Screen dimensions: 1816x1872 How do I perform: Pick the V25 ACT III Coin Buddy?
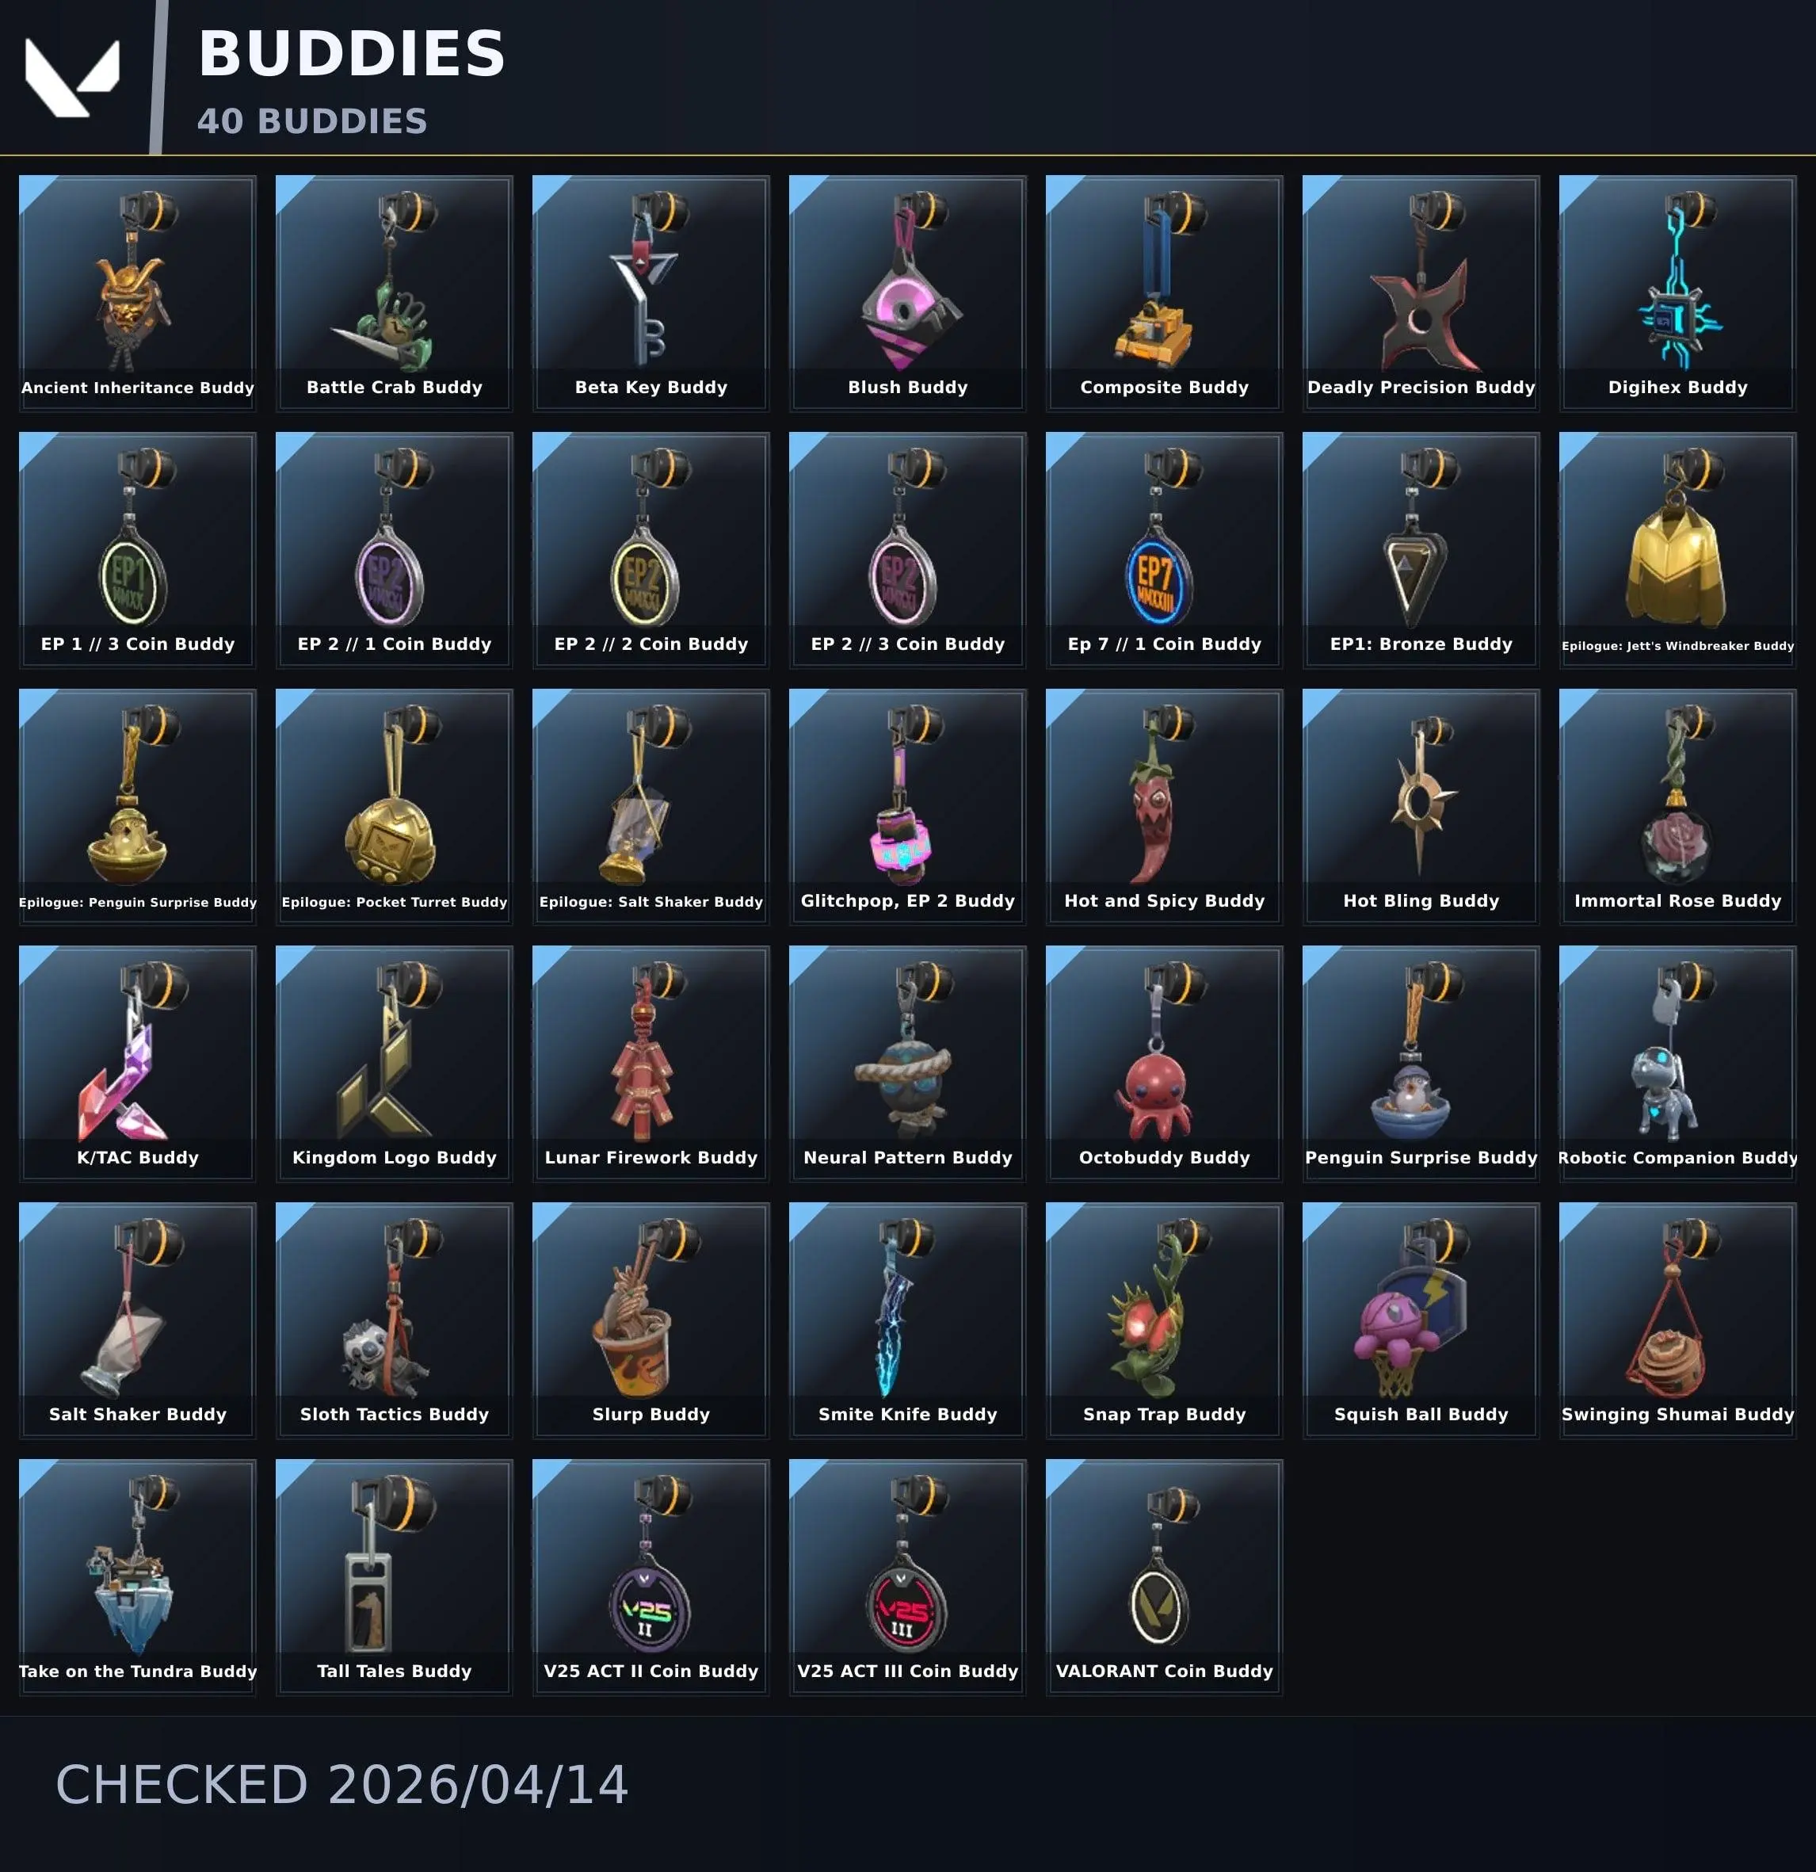tap(908, 1578)
